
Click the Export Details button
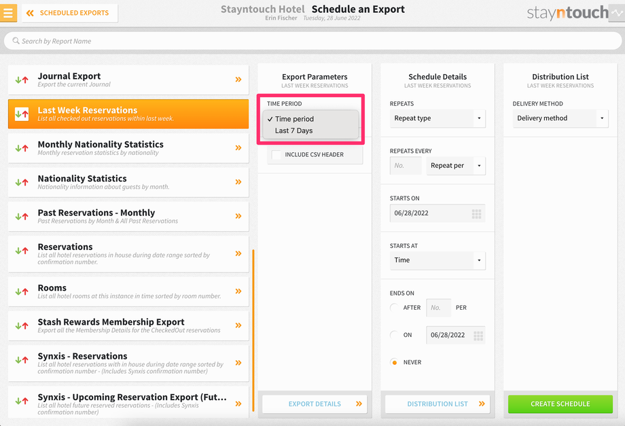pos(315,404)
